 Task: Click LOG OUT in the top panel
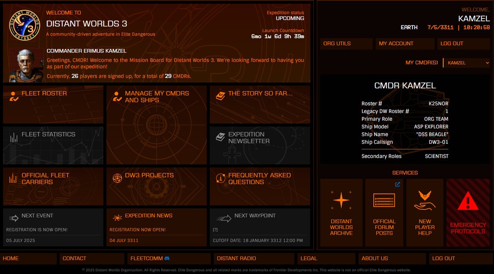464,44
